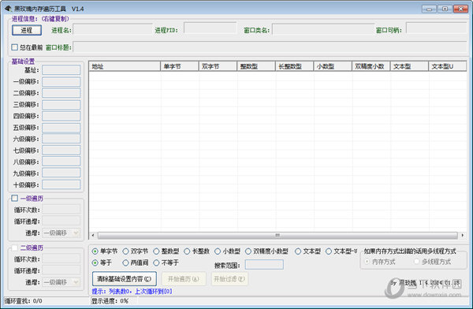
Task: Click 循环次数 field under 二级遍历
Action: (x=61, y=259)
